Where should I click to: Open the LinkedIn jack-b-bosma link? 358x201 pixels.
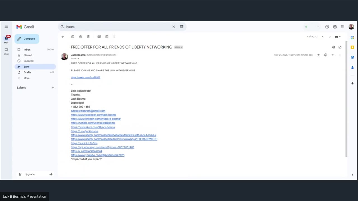coord(96,119)
